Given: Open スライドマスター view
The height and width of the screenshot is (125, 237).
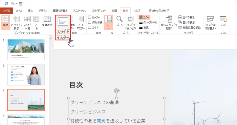Looking at the screenshot, I should (x=63, y=27).
